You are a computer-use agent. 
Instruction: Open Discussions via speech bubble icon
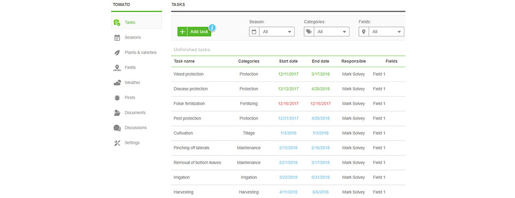(x=117, y=128)
